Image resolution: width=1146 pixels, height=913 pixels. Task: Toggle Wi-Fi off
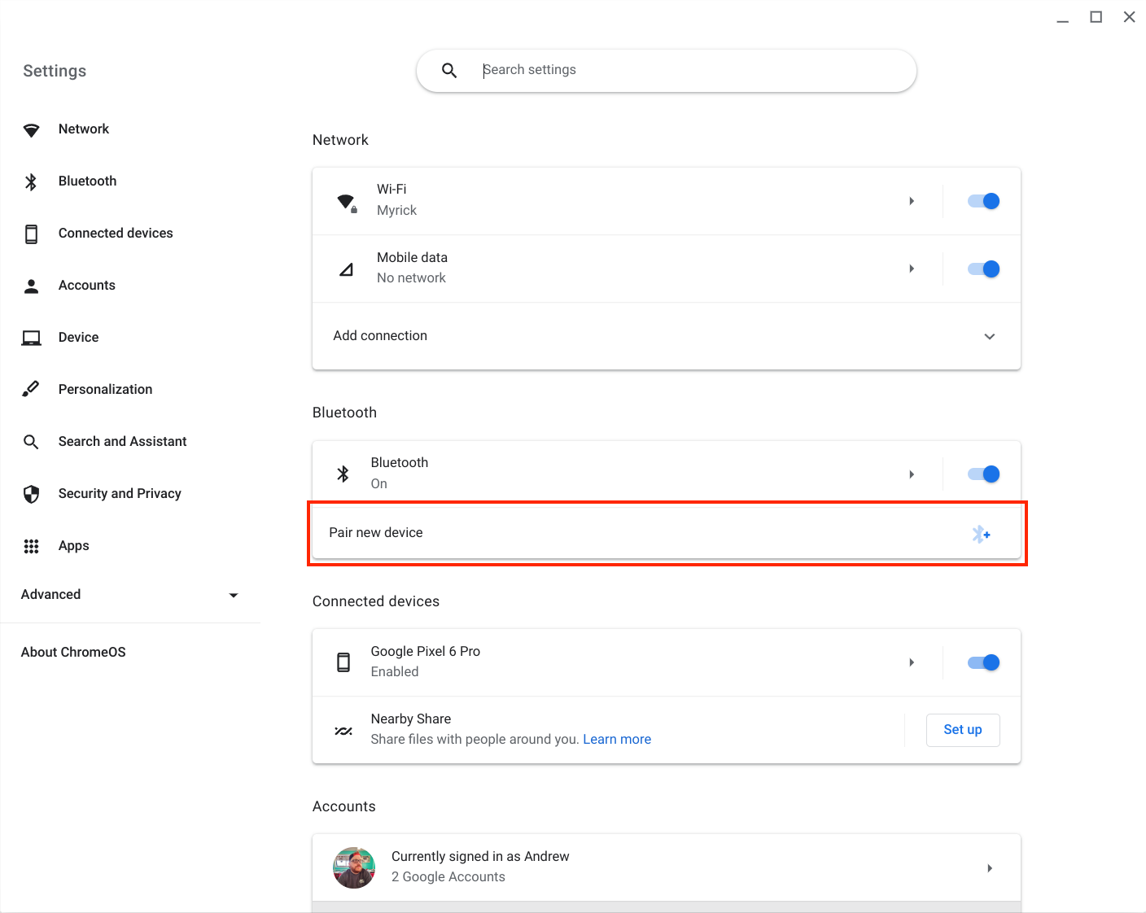click(x=982, y=200)
